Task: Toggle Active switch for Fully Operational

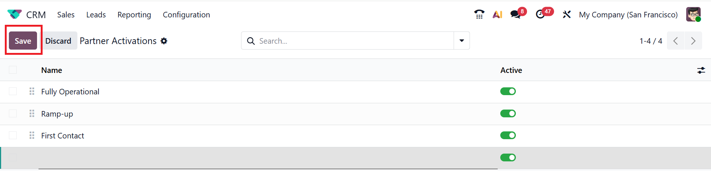Action: coord(508,91)
